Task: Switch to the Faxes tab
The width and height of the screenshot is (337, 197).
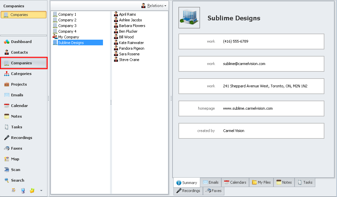Action: click(x=214, y=191)
